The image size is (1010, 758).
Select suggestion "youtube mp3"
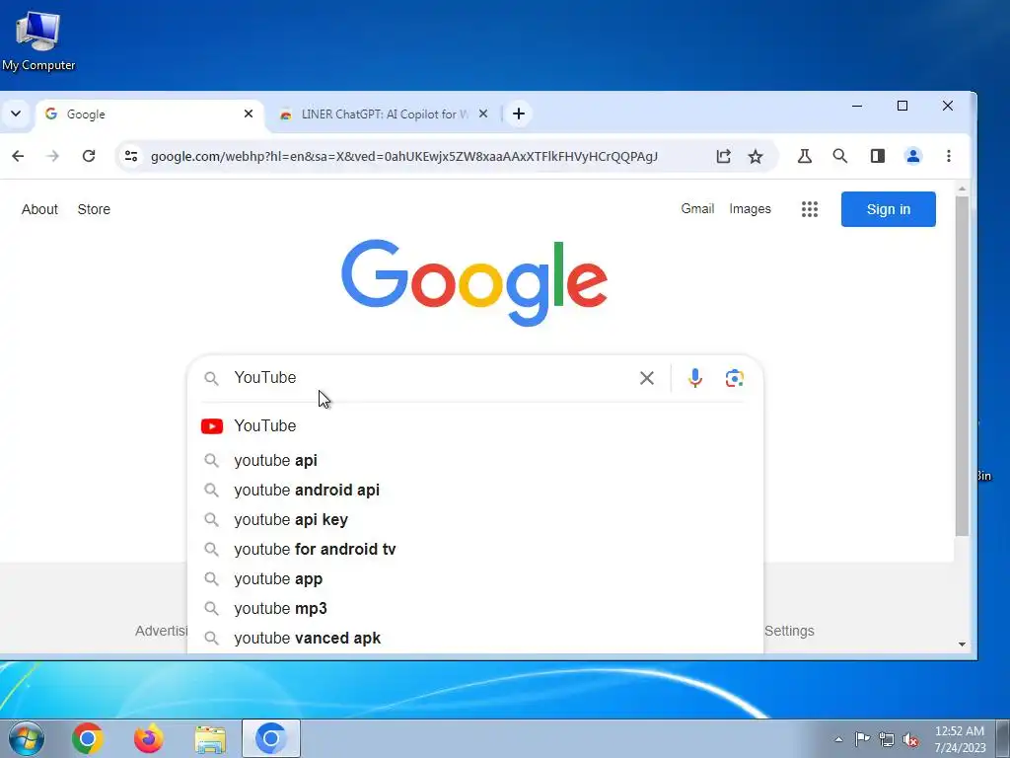pos(474,608)
